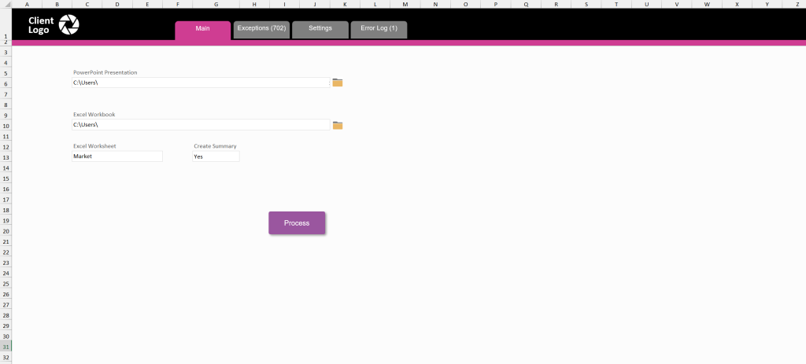
Task: Open folder browser for Excel Workbook
Action: coord(337,125)
